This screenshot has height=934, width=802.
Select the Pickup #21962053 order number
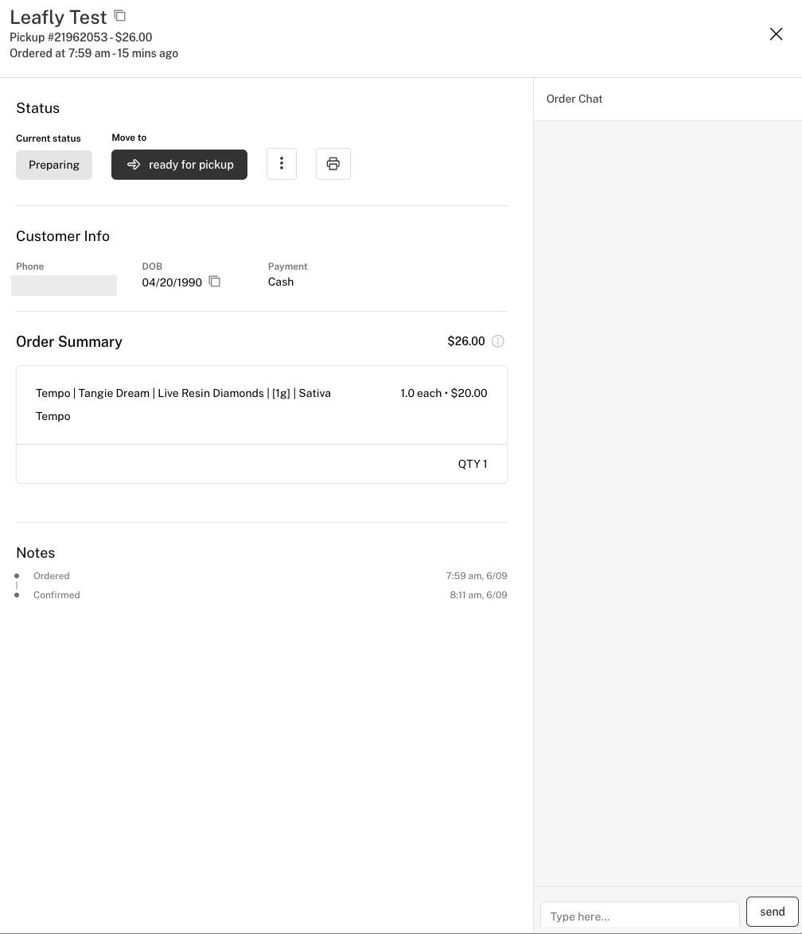58,37
